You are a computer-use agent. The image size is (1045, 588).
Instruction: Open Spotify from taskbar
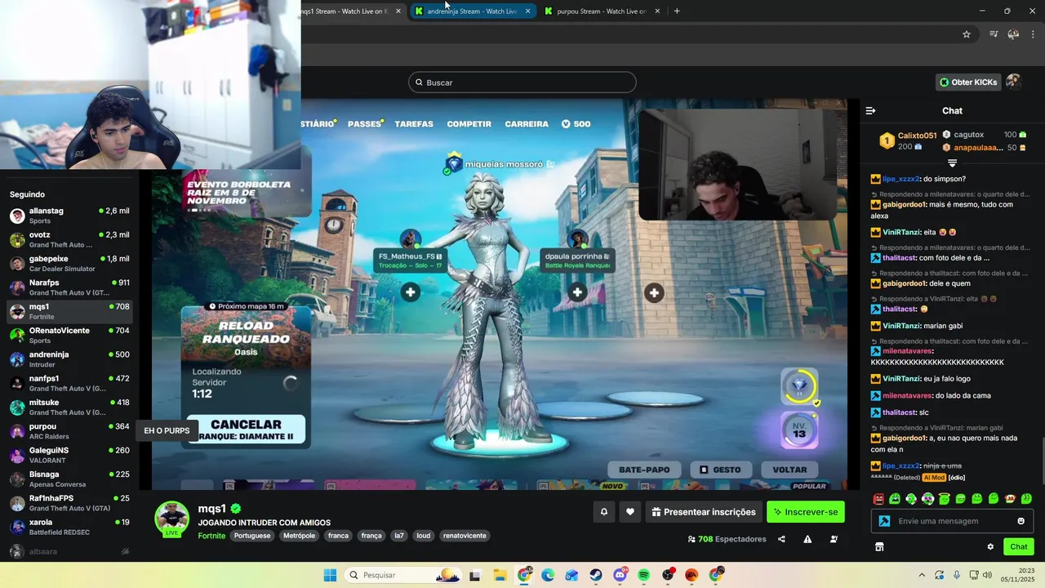644,575
